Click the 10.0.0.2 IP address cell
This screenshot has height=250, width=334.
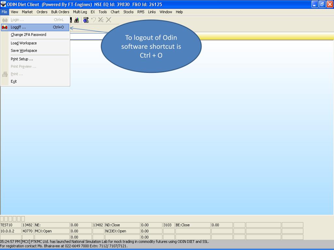tap(11, 231)
